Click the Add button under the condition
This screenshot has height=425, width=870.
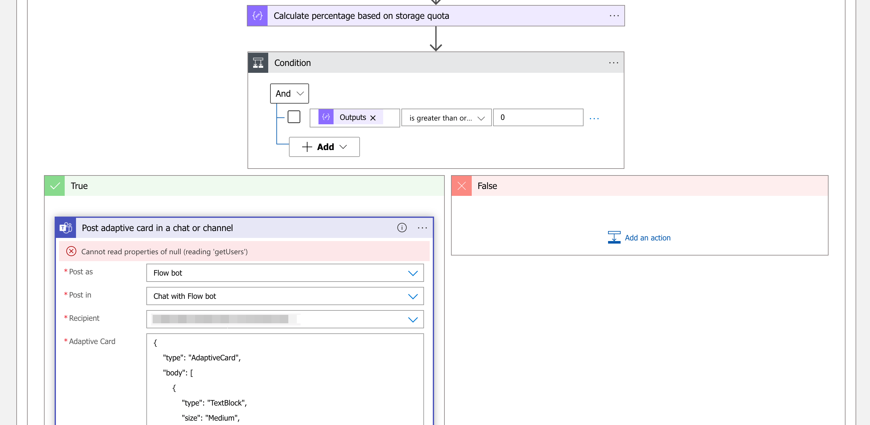coord(324,147)
